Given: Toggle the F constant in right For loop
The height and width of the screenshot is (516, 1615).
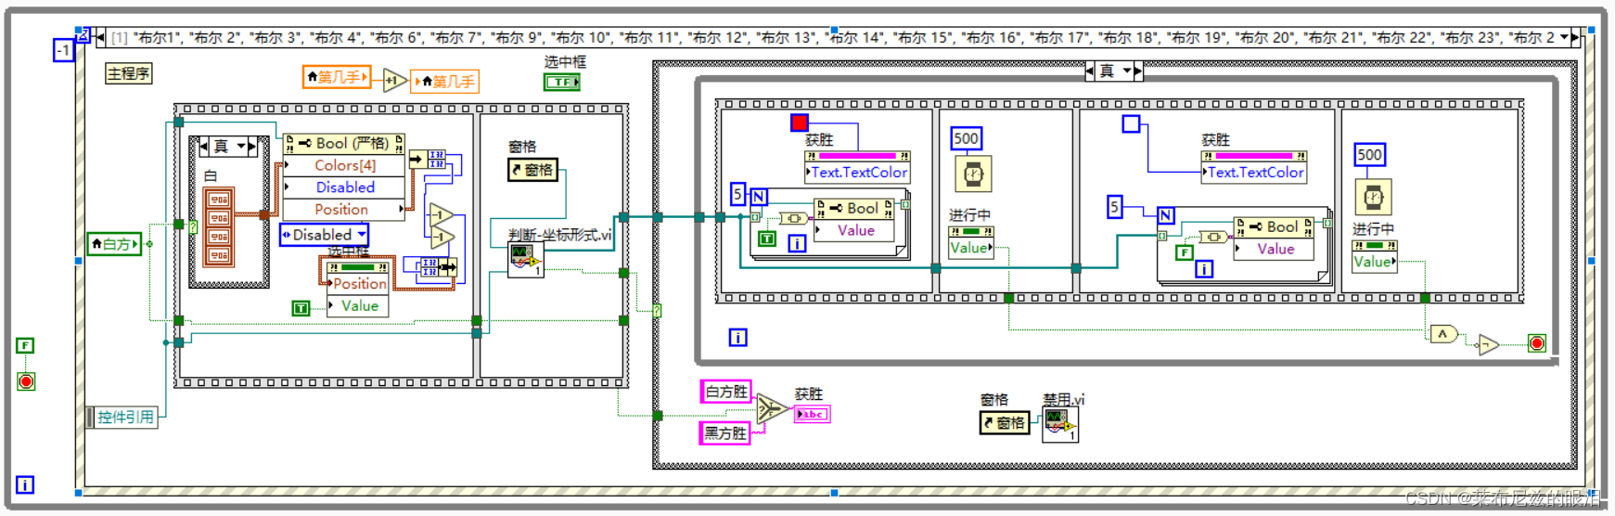Looking at the screenshot, I should pyautogui.click(x=1185, y=252).
